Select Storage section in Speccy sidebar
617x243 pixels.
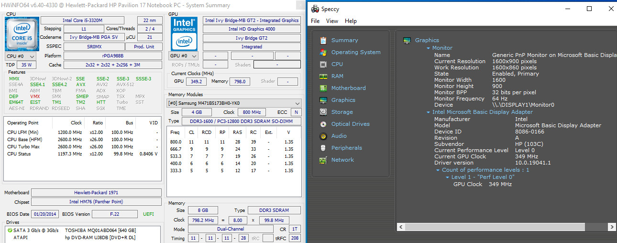tap(342, 112)
